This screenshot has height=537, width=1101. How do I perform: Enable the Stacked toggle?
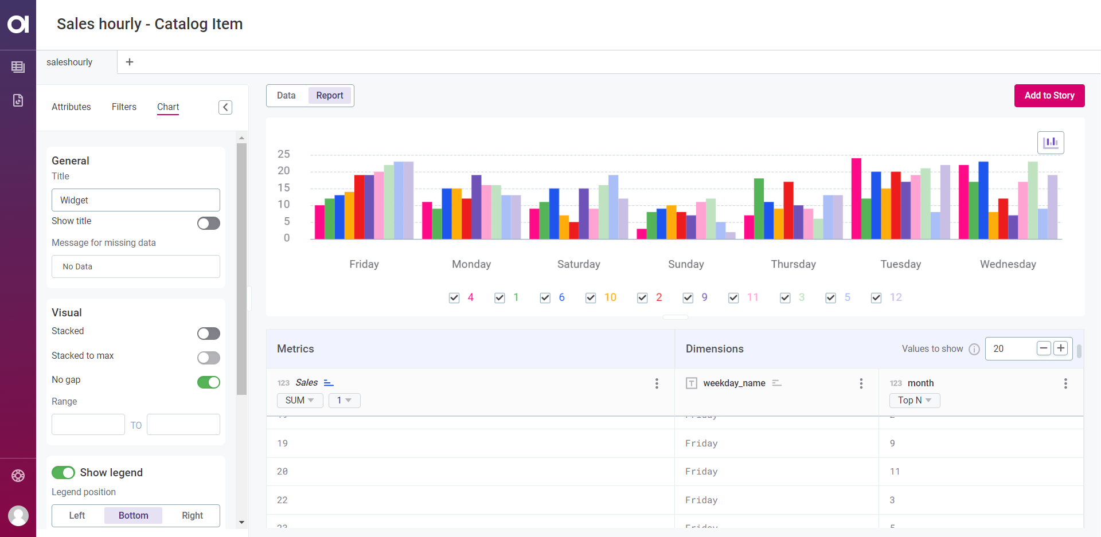(208, 333)
